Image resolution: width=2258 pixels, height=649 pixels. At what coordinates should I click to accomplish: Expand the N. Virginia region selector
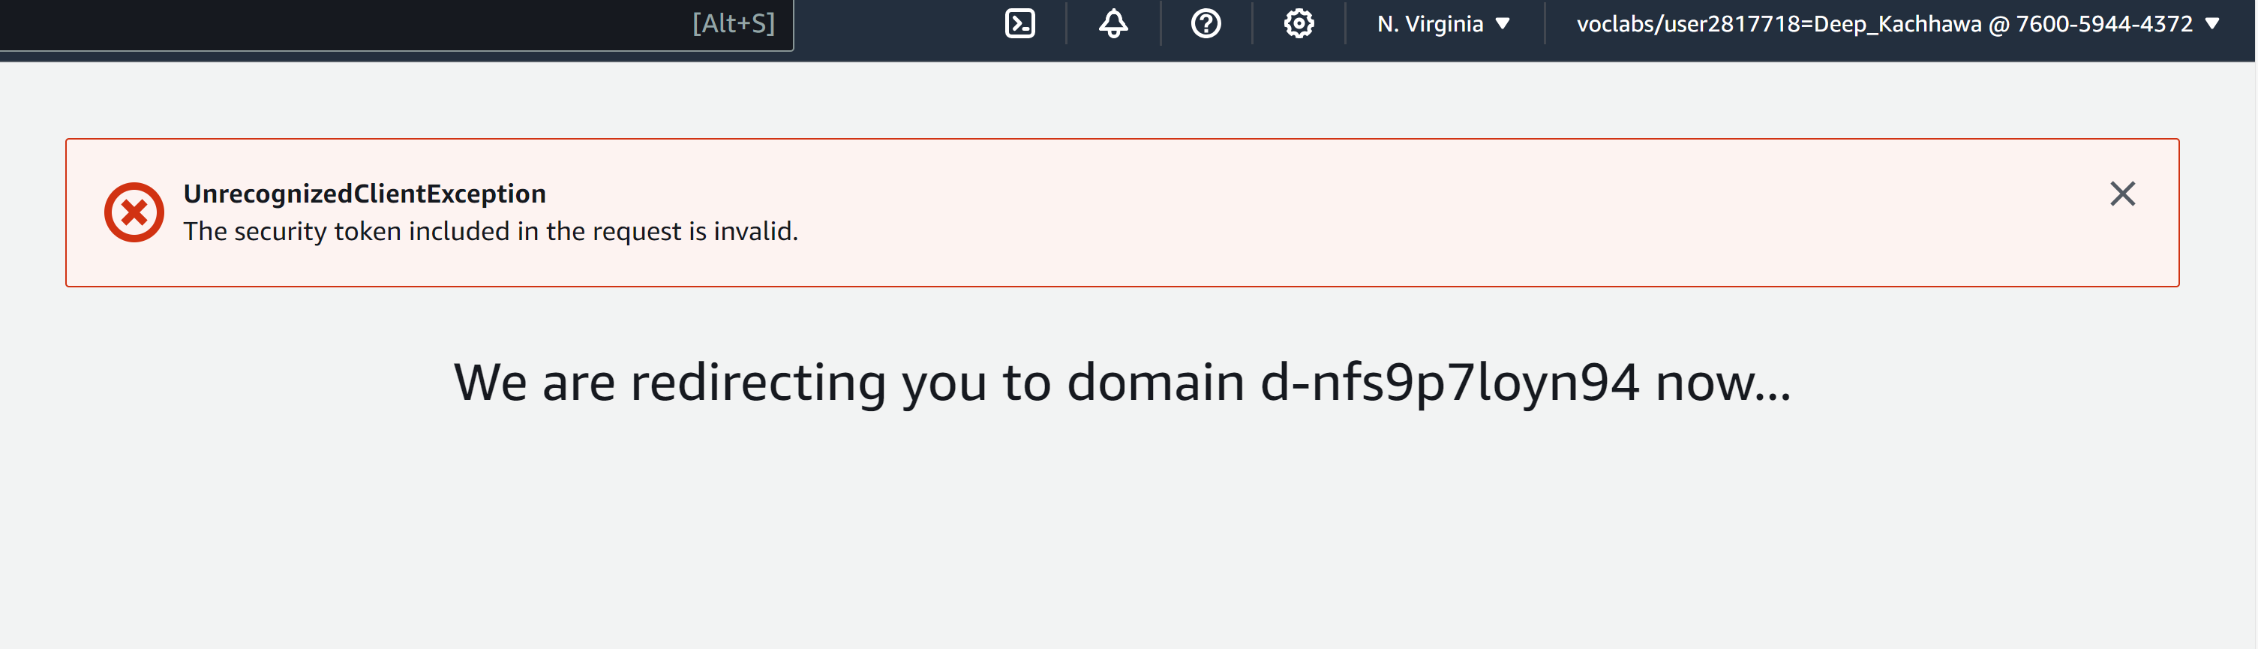point(1443,24)
